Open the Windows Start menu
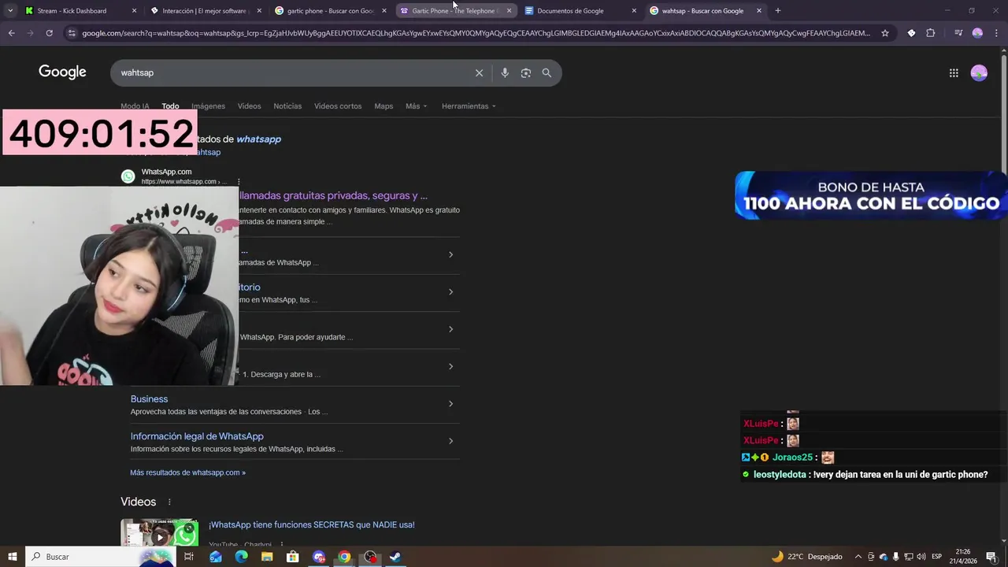The image size is (1008, 567). pyautogui.click(x=12, y=557)
